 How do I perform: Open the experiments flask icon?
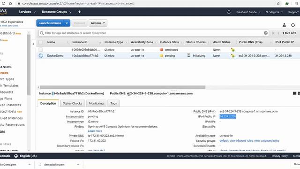coord(285,25)
